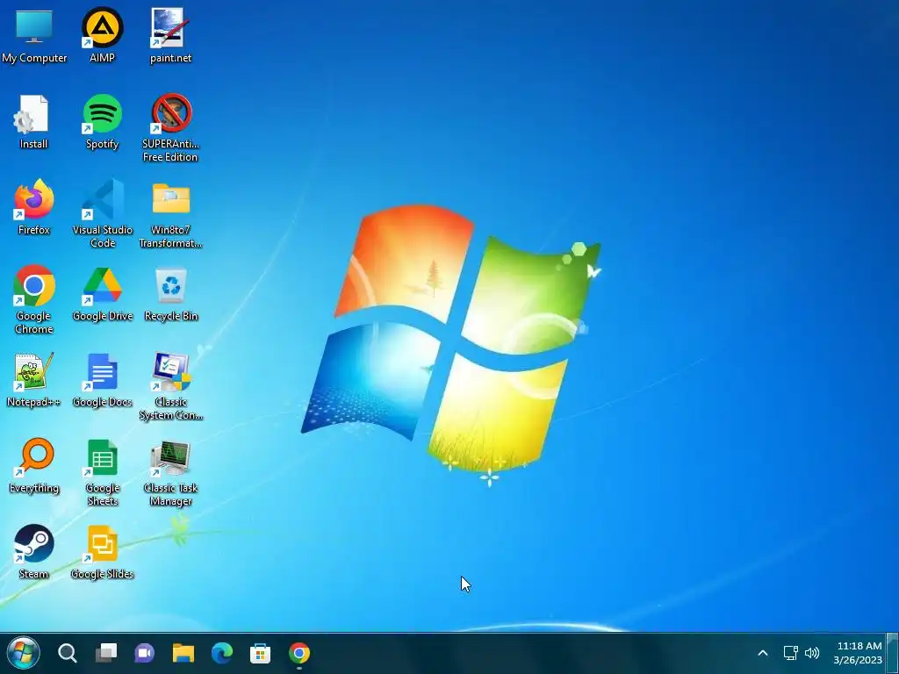Launch Microsoft Edge from taskbar

[222, 653]
